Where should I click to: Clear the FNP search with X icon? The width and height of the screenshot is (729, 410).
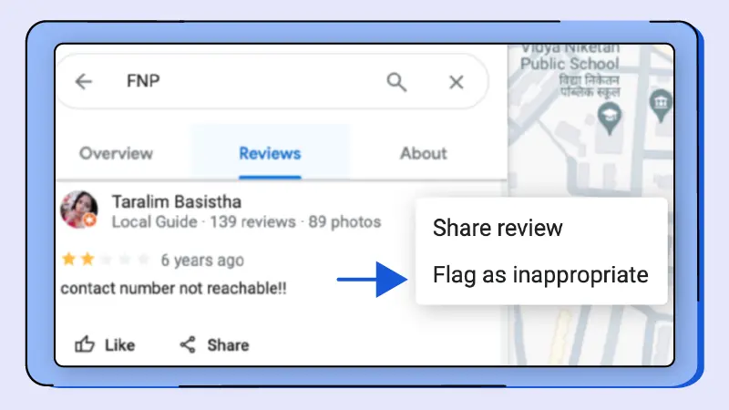(457, 82)
